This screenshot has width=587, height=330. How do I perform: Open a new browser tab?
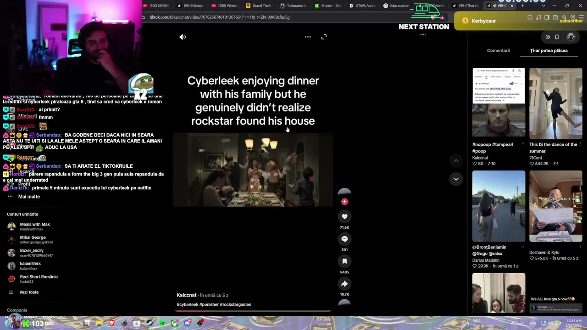point(522,5)
